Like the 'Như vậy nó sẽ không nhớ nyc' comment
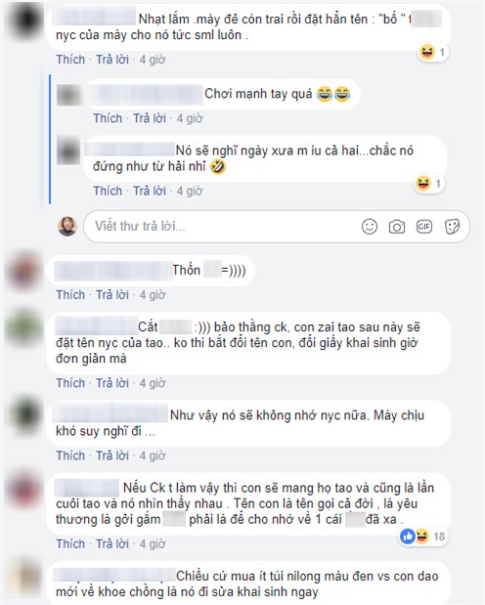 [70, 455]
